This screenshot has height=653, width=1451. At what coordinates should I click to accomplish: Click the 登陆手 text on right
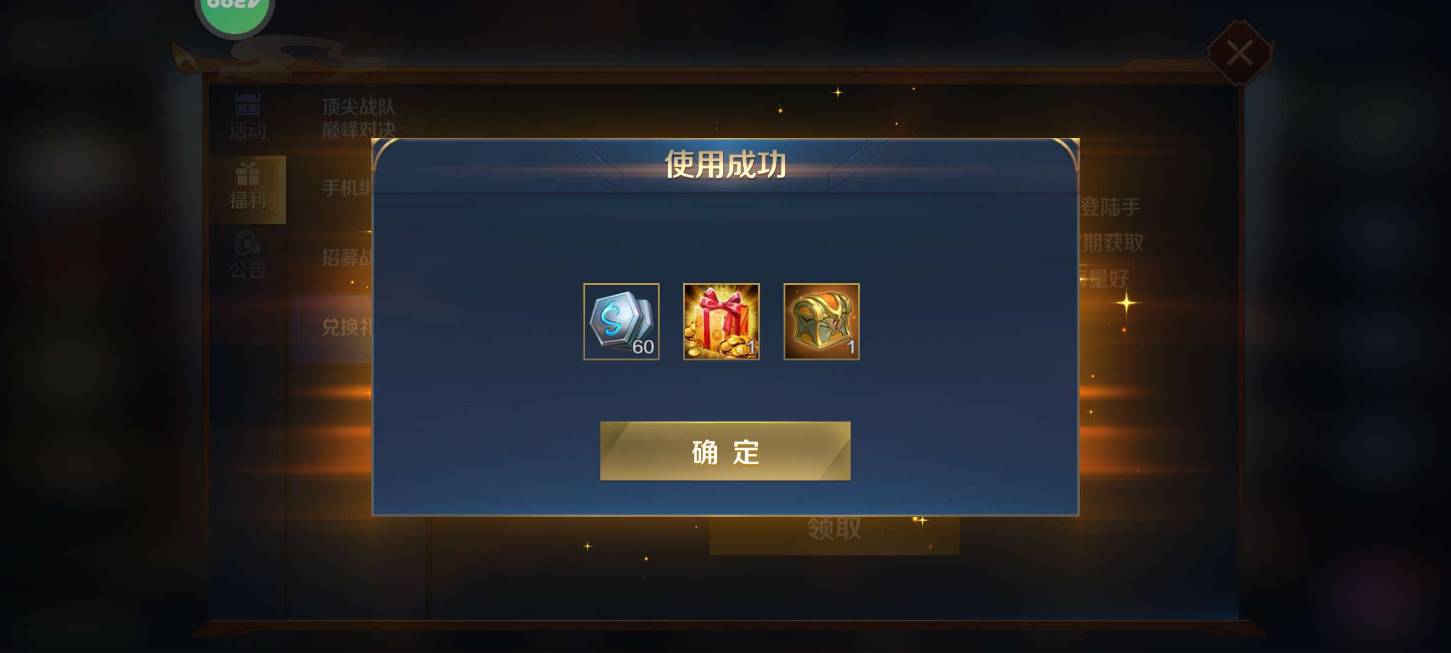tap(1111, 207)
